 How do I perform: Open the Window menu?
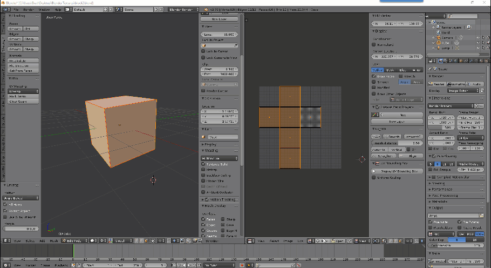click(x=44, y=10)
